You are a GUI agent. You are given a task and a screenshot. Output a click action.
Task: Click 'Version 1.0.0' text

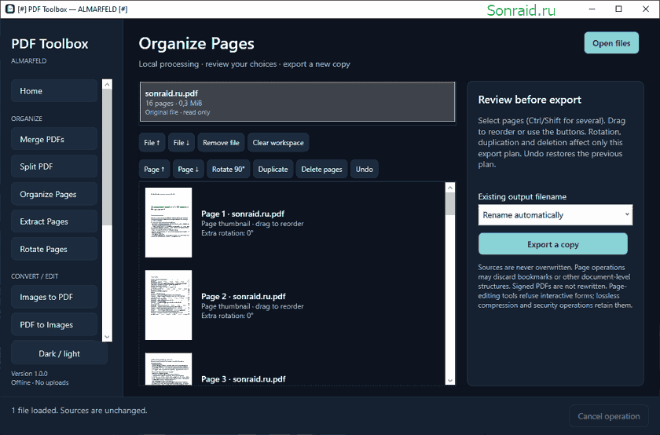[x=30, y=374]
